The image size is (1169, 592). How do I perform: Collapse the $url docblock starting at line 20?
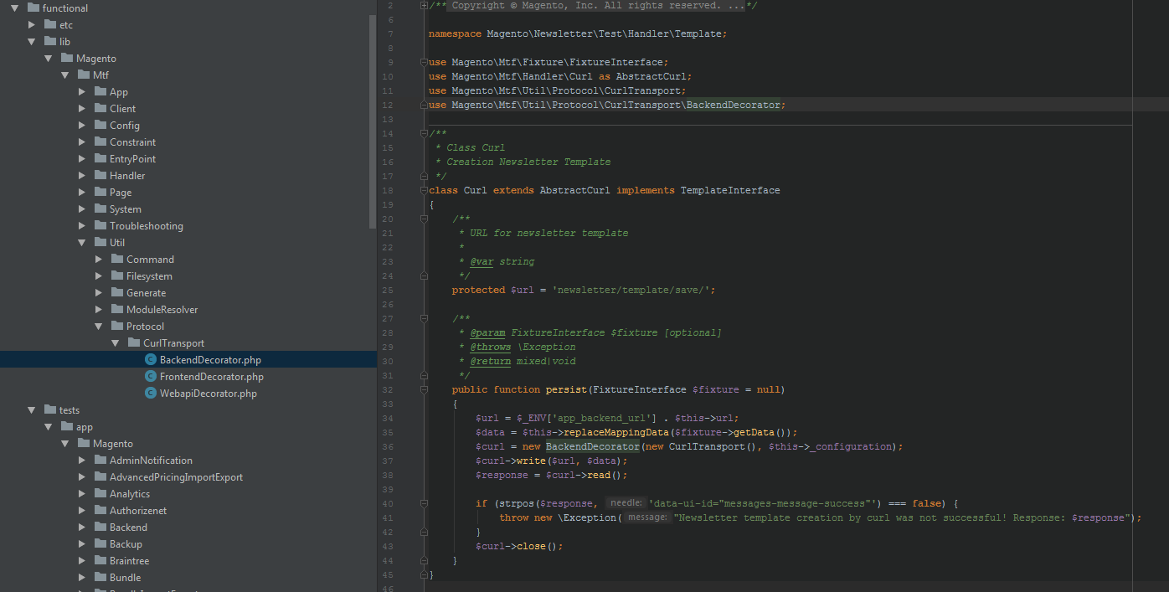click(424, 219)
